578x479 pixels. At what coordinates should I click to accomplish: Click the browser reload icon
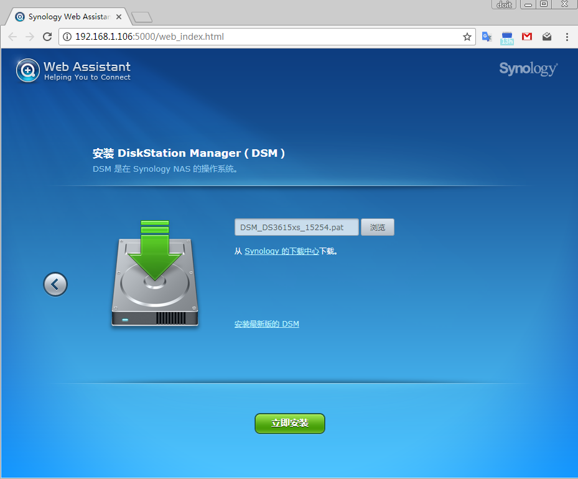coord(47,37)
